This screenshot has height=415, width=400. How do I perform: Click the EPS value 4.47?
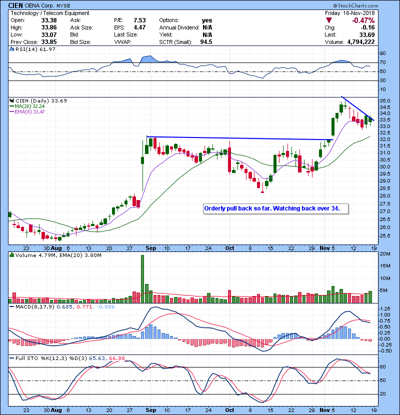(x=139, y=27)
